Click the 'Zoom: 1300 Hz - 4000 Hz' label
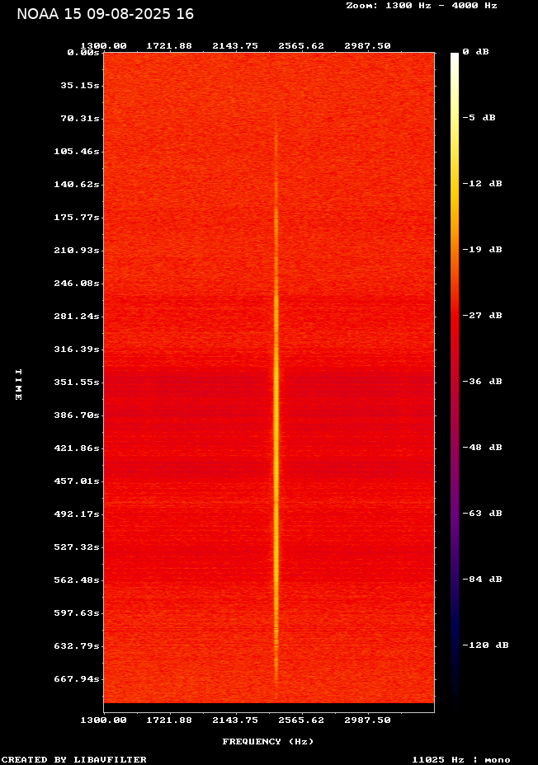The image size is (538, 765). [x=422, y=6]
